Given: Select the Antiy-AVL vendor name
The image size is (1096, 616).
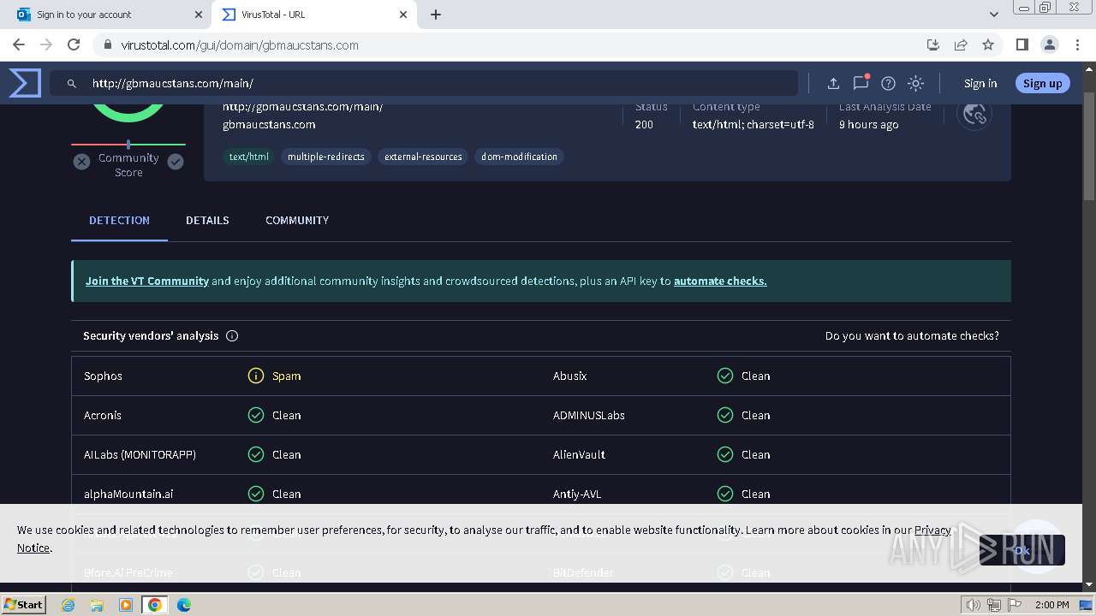Looking at the screenshot, I should 577,494.
